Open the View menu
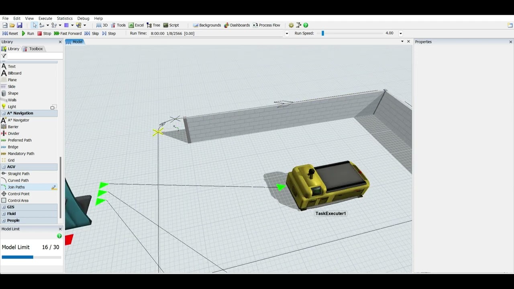 click(29, 18)
